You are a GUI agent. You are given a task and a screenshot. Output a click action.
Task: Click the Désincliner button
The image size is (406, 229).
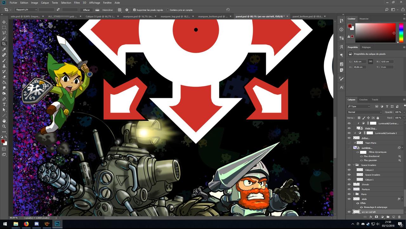(108, 10)
